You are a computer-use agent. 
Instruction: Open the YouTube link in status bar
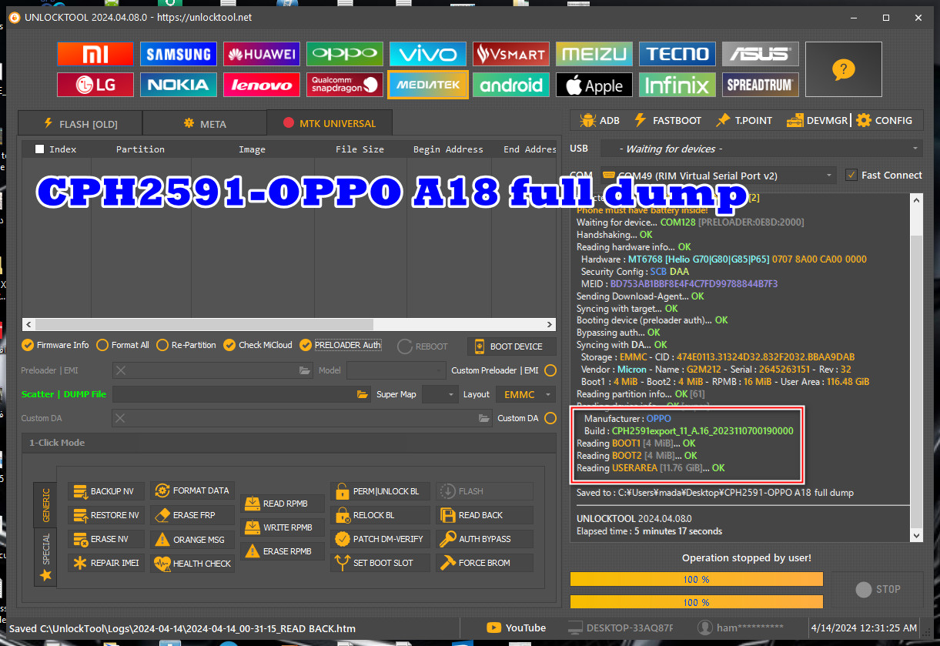point(516,628)
